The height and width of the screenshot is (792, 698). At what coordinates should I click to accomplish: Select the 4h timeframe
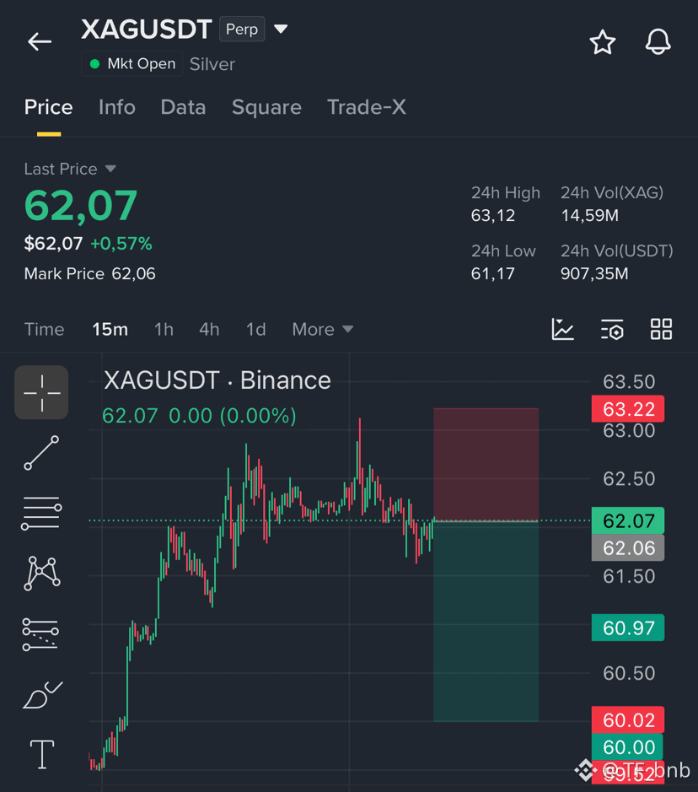tap(209, 329)
